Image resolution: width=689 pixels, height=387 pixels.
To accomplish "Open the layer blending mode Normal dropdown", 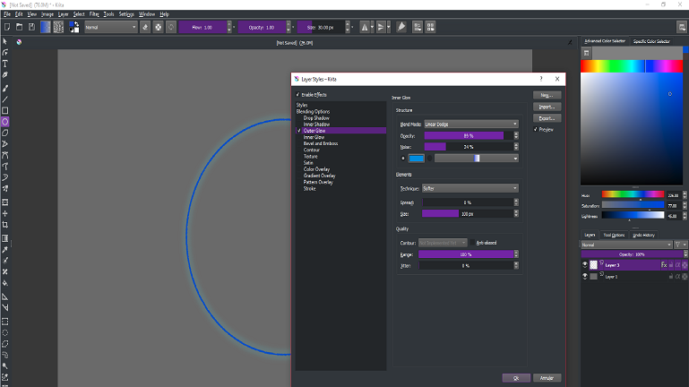I will [x=626, y=244].
